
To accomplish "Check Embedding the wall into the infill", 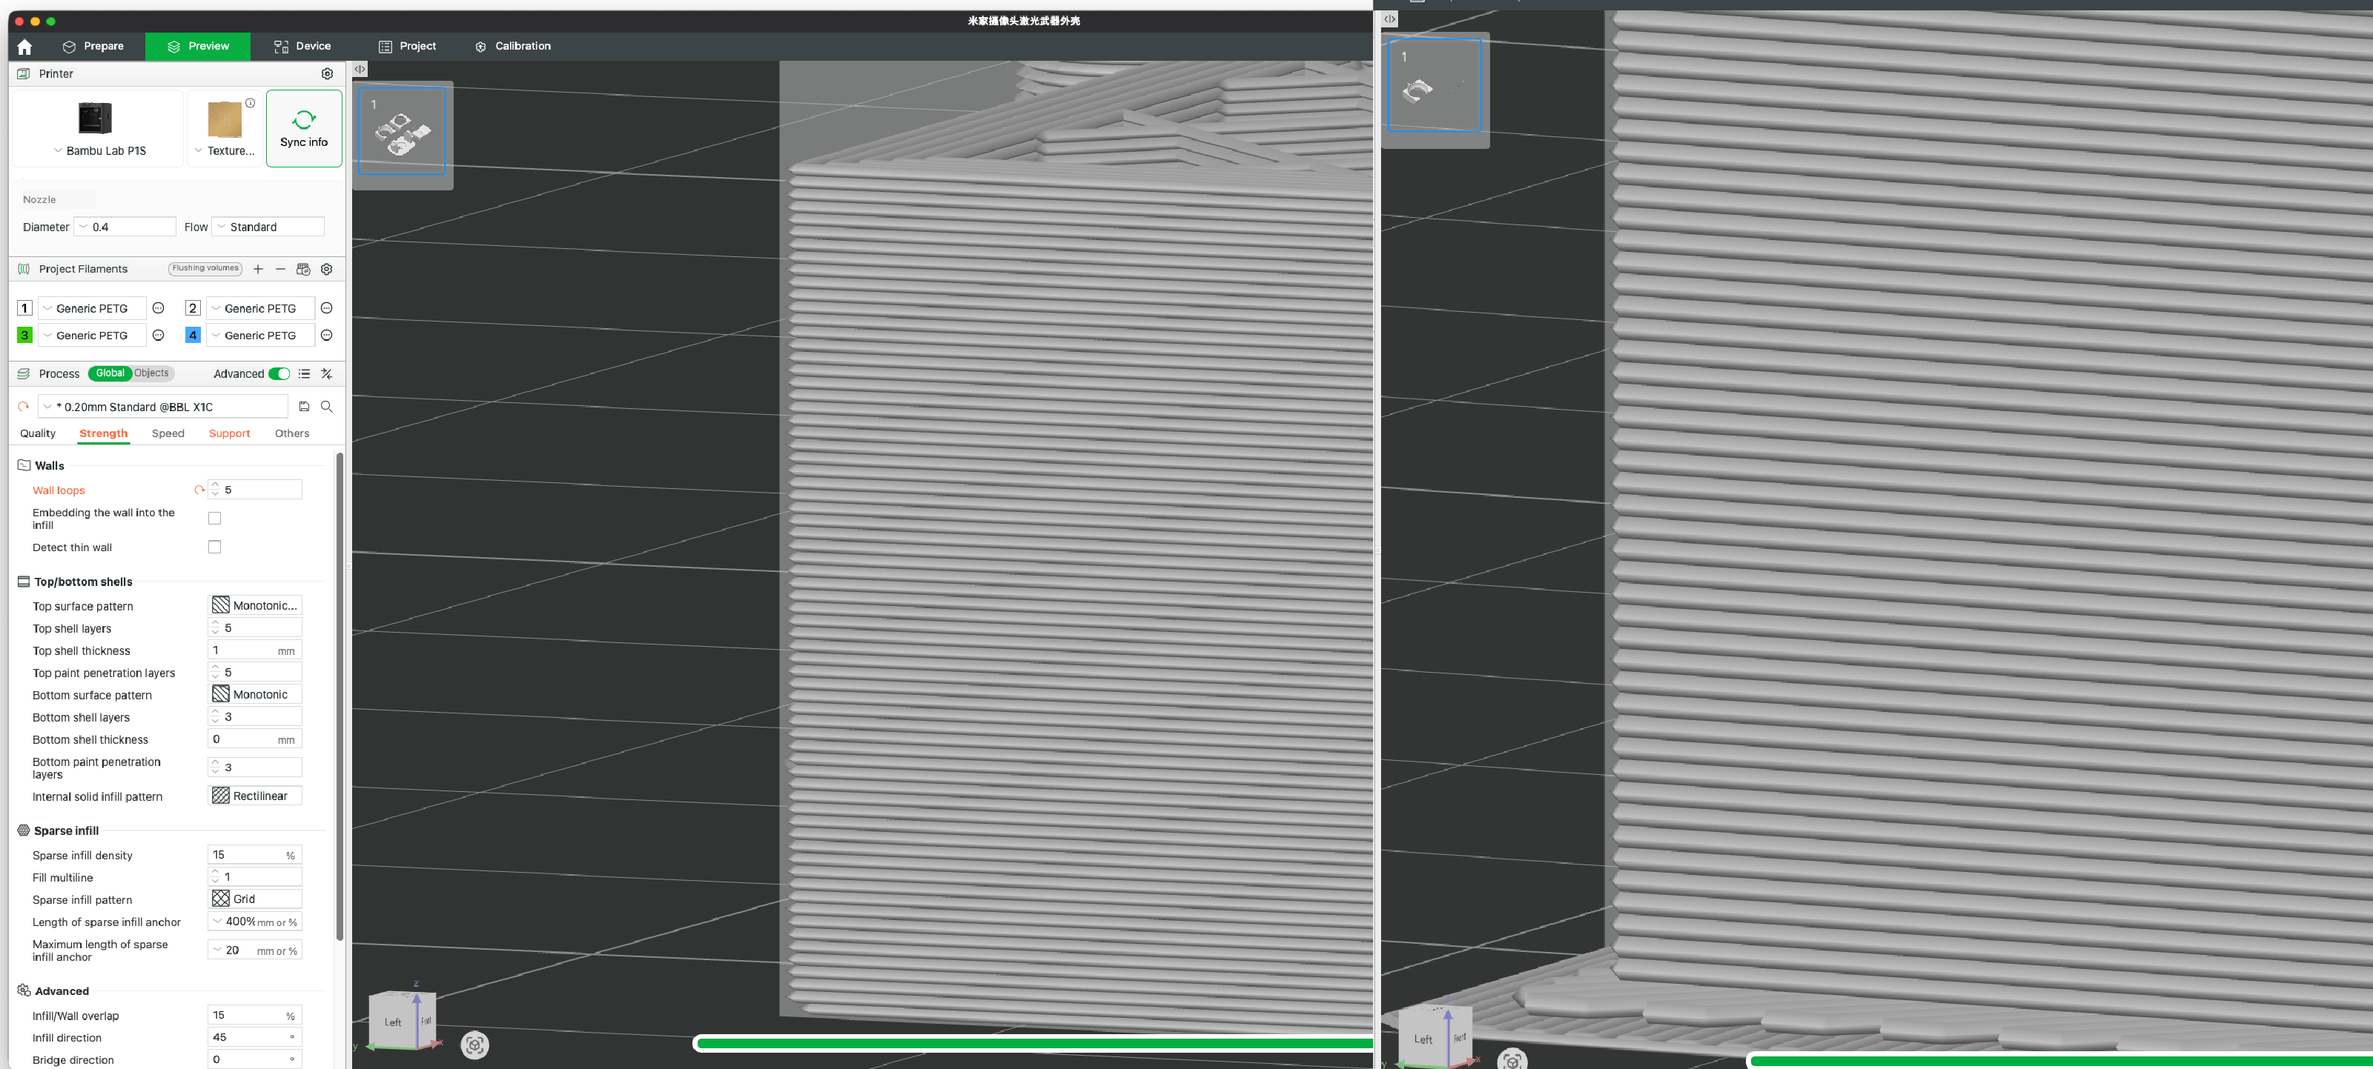I will point(215,519).
